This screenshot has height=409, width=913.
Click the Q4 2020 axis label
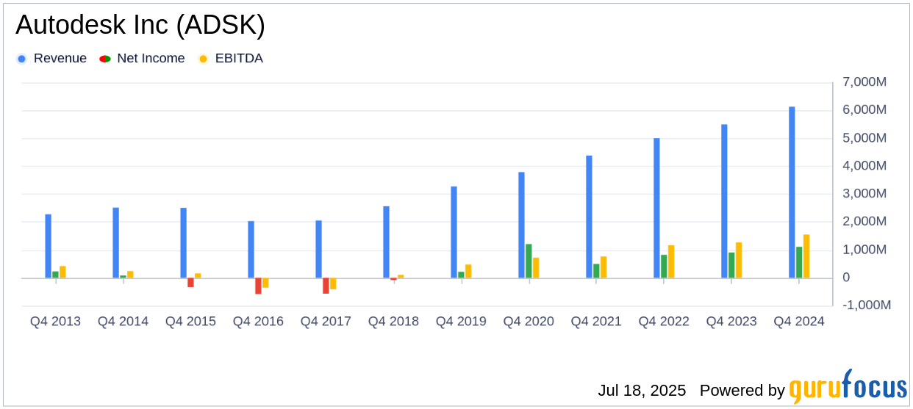529,322
